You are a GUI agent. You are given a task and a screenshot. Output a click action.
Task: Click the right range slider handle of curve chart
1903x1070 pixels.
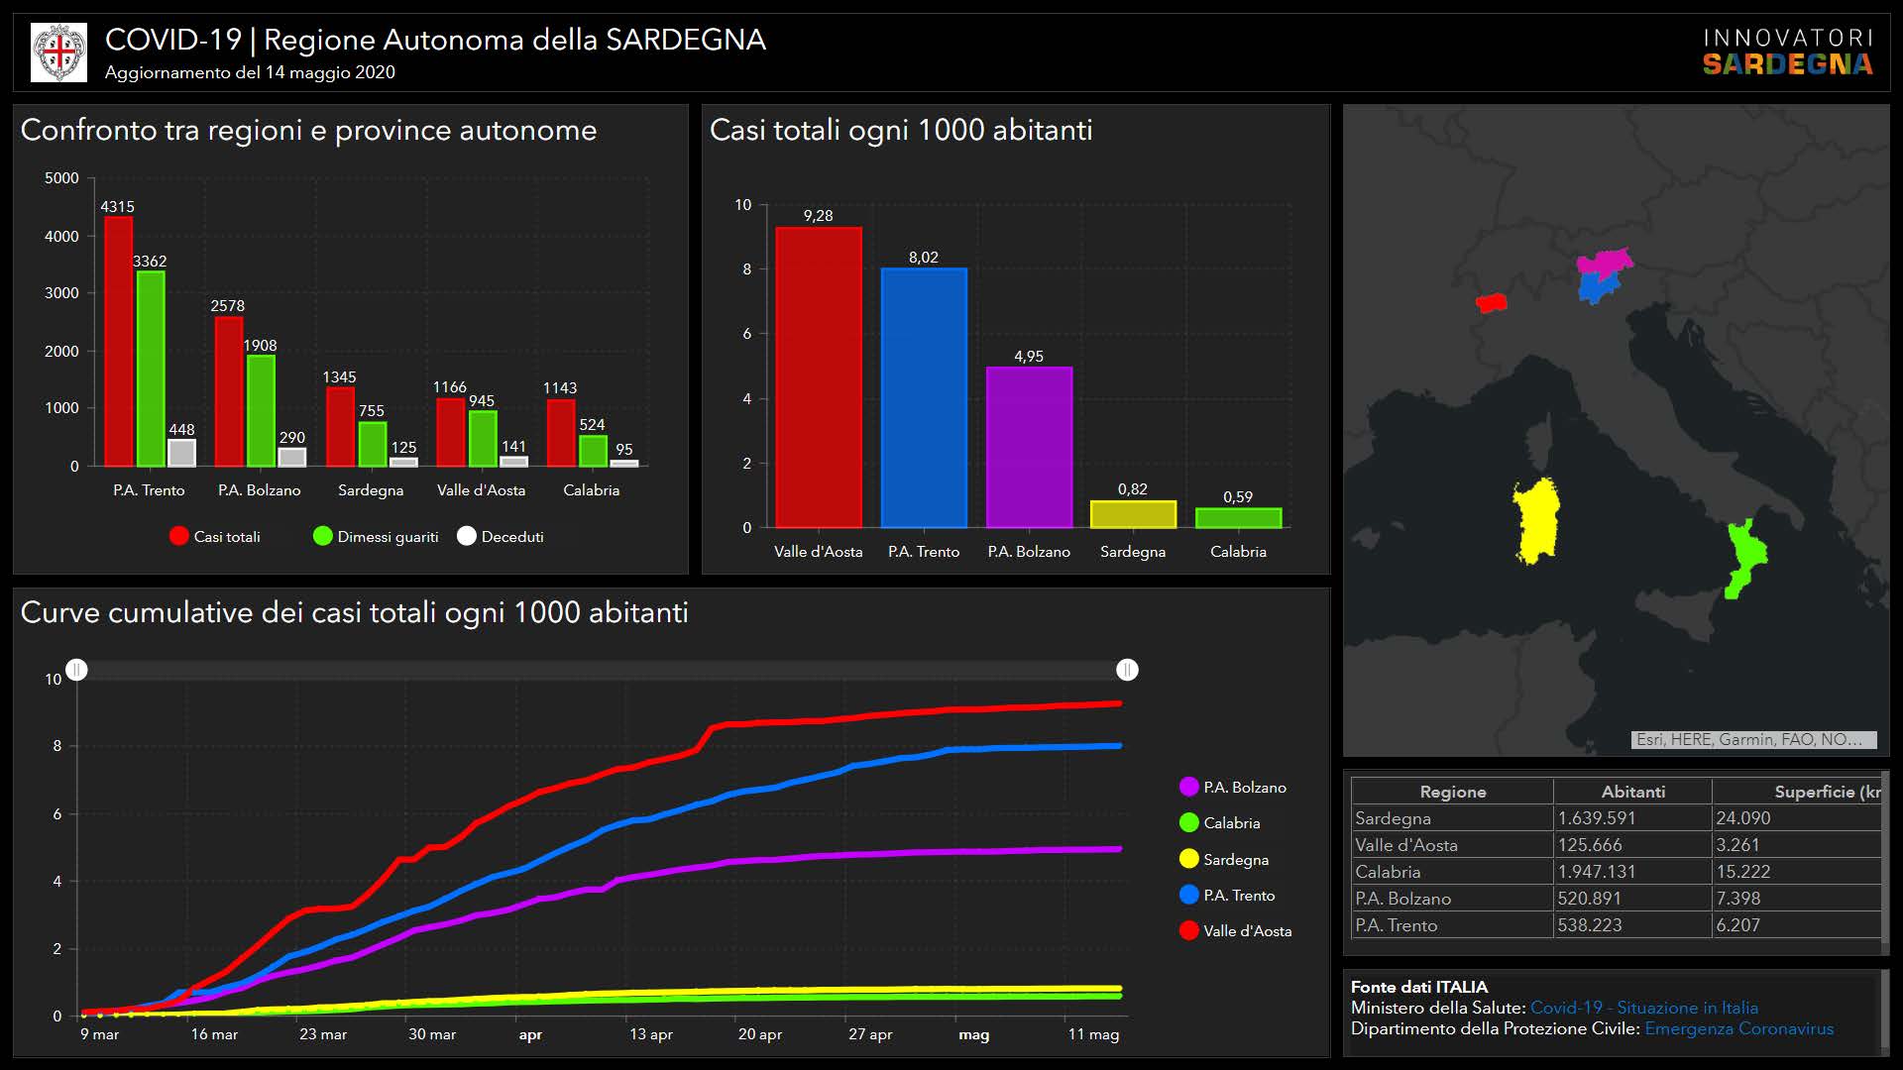pos(1127,670)
